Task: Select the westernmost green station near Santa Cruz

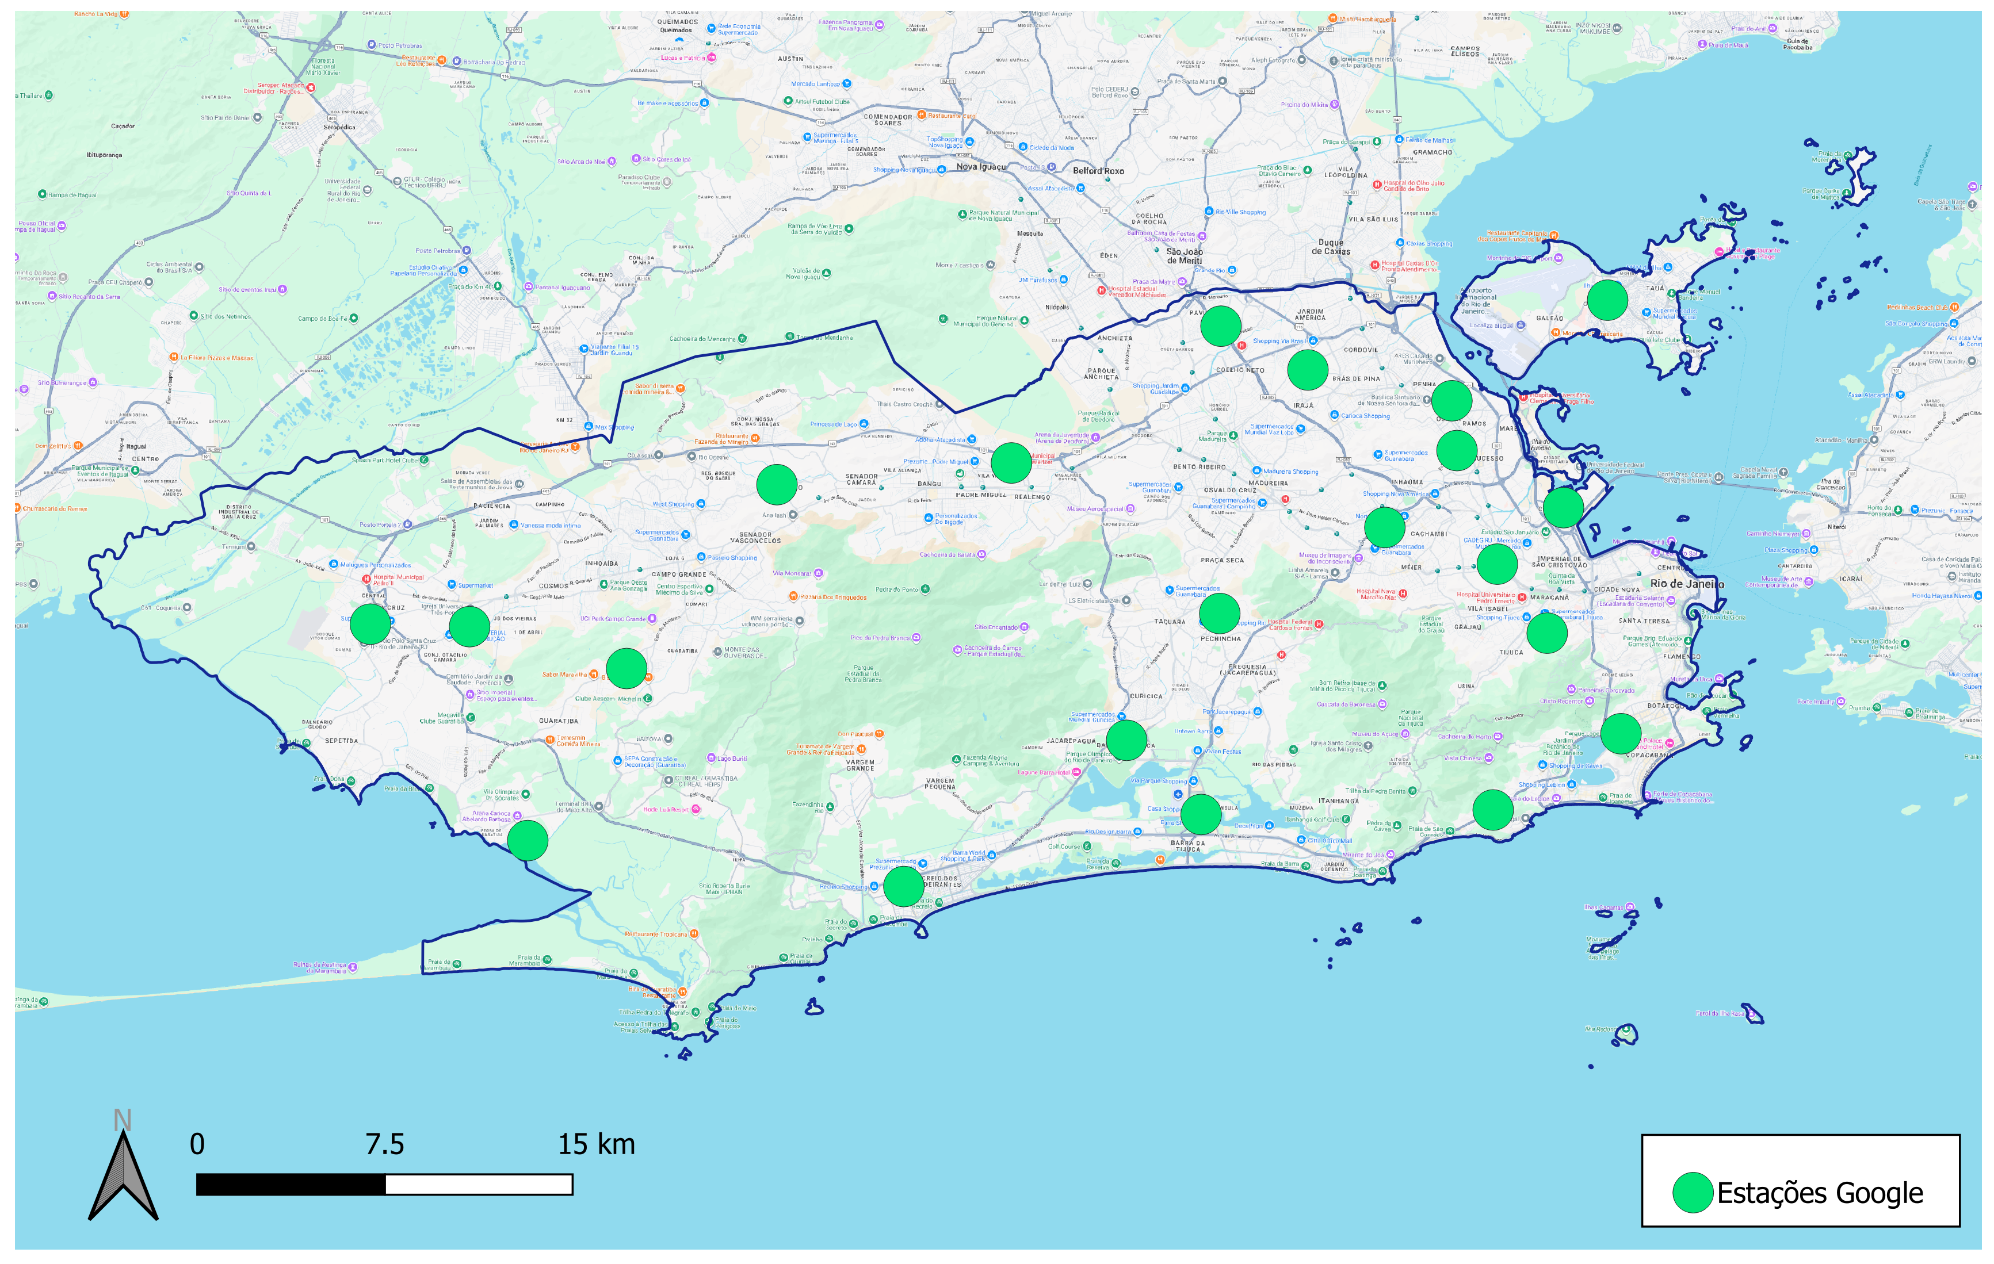Action: (370, 623)
